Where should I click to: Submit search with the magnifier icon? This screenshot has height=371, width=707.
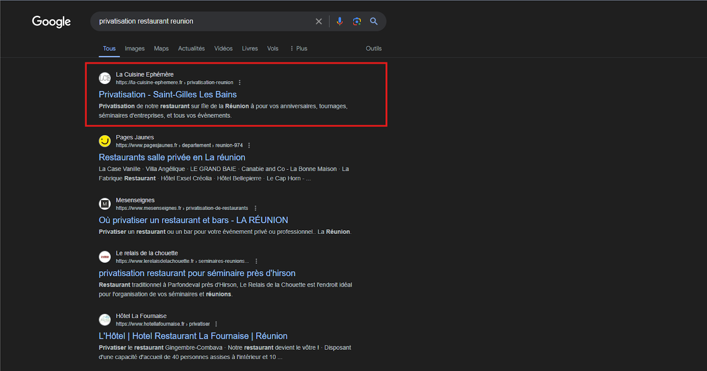click(374, 21)
